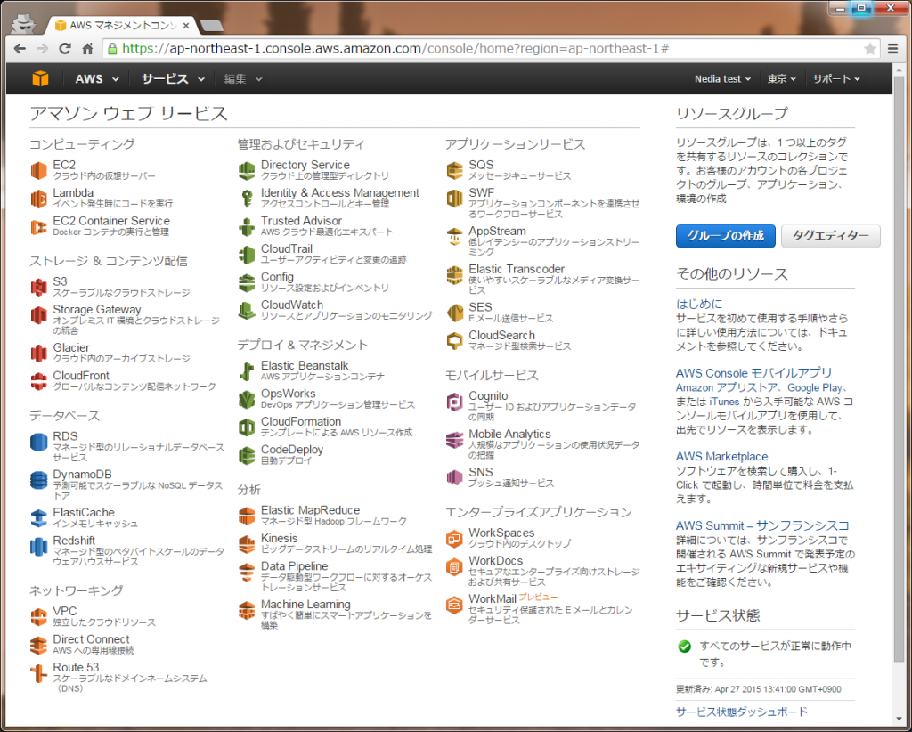The height and width of the screenshot is (732, 912).
Task: Open the CloudFormation service link
Action: pyautogui.click(x=301, y=421)
